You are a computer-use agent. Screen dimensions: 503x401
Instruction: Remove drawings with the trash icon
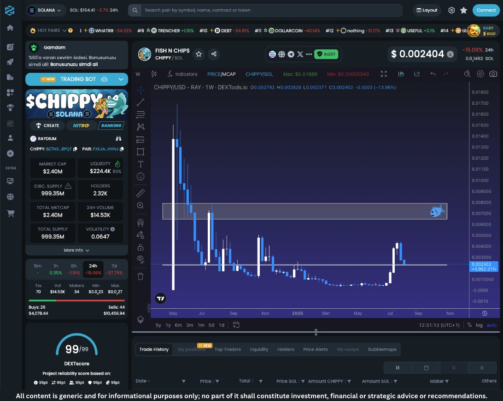140,276
